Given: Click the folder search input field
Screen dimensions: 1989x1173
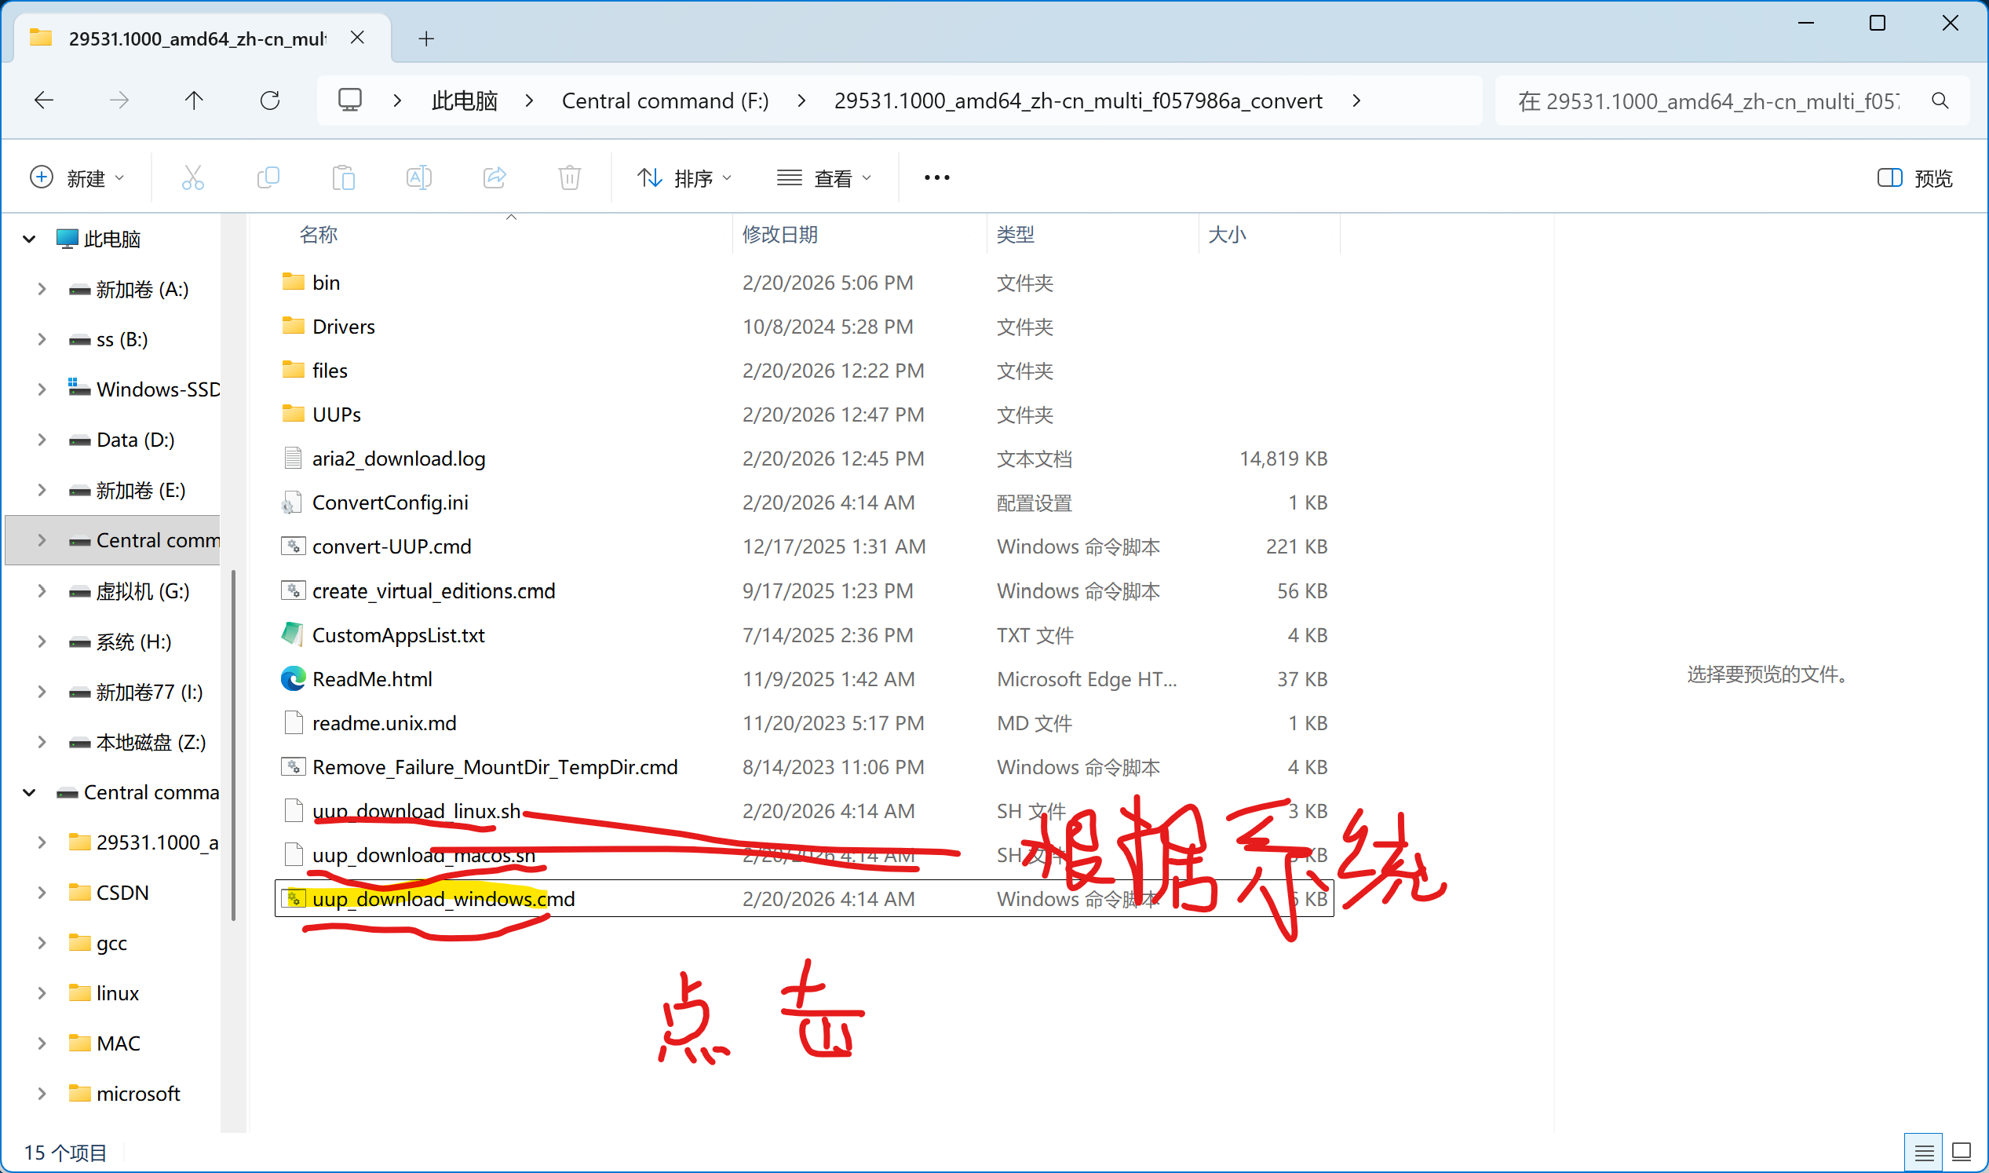Looking at the screenshot, I should tap(1707, 101).
